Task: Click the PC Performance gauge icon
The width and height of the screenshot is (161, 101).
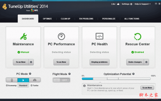Action: coord(61,36)
